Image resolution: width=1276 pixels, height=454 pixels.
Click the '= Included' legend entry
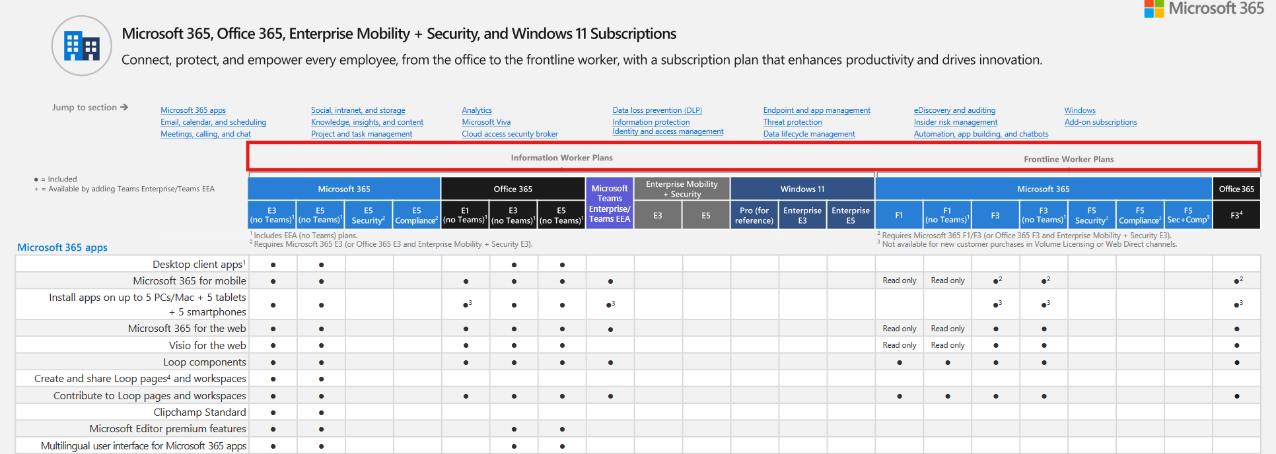55,179
